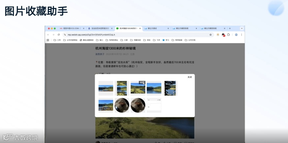Click the browser back arrow
Viewport: 288px width, 143px height.
(48, 35)
